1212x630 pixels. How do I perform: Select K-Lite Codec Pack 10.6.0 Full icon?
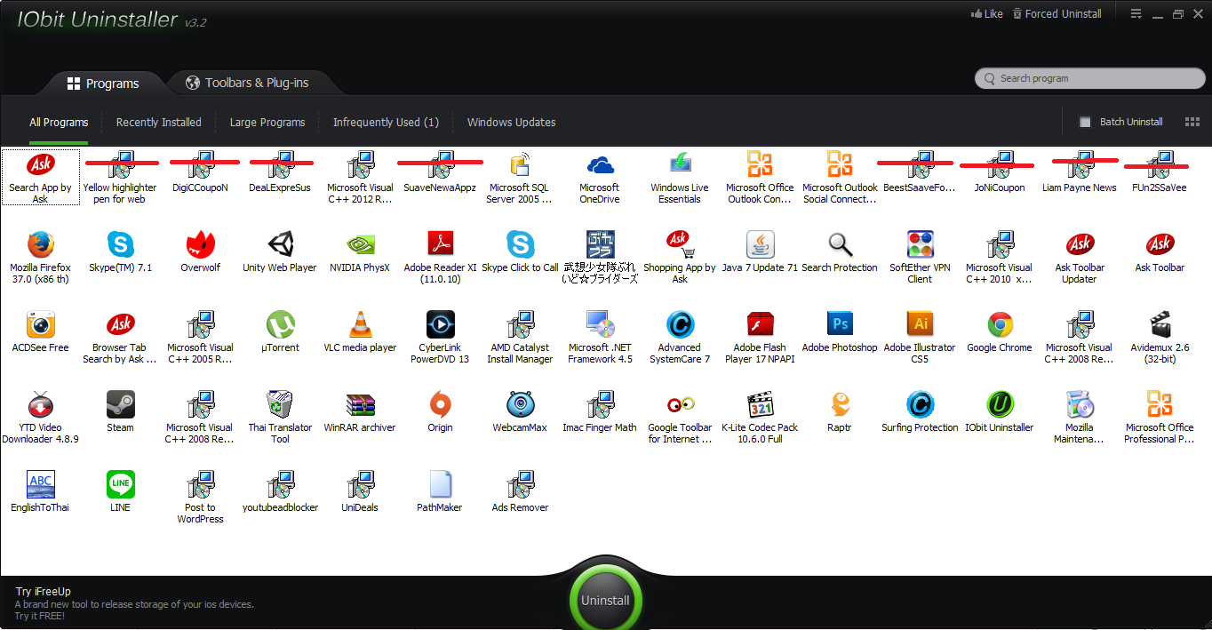point(760,404)
